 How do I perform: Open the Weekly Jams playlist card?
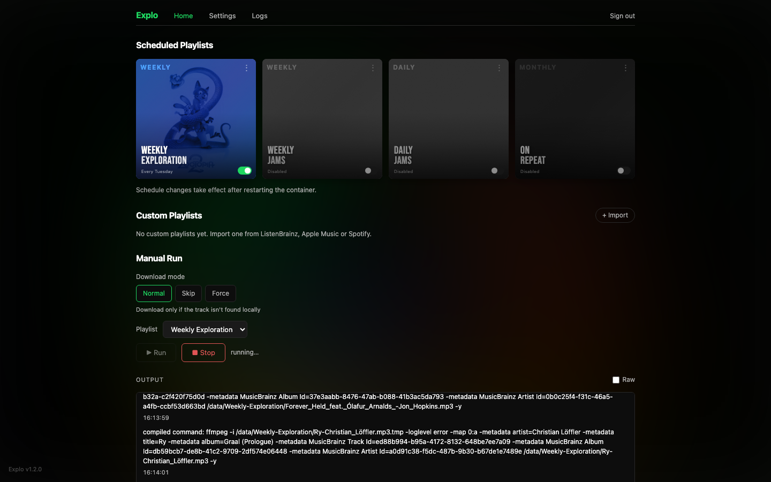tap(322, 119)
